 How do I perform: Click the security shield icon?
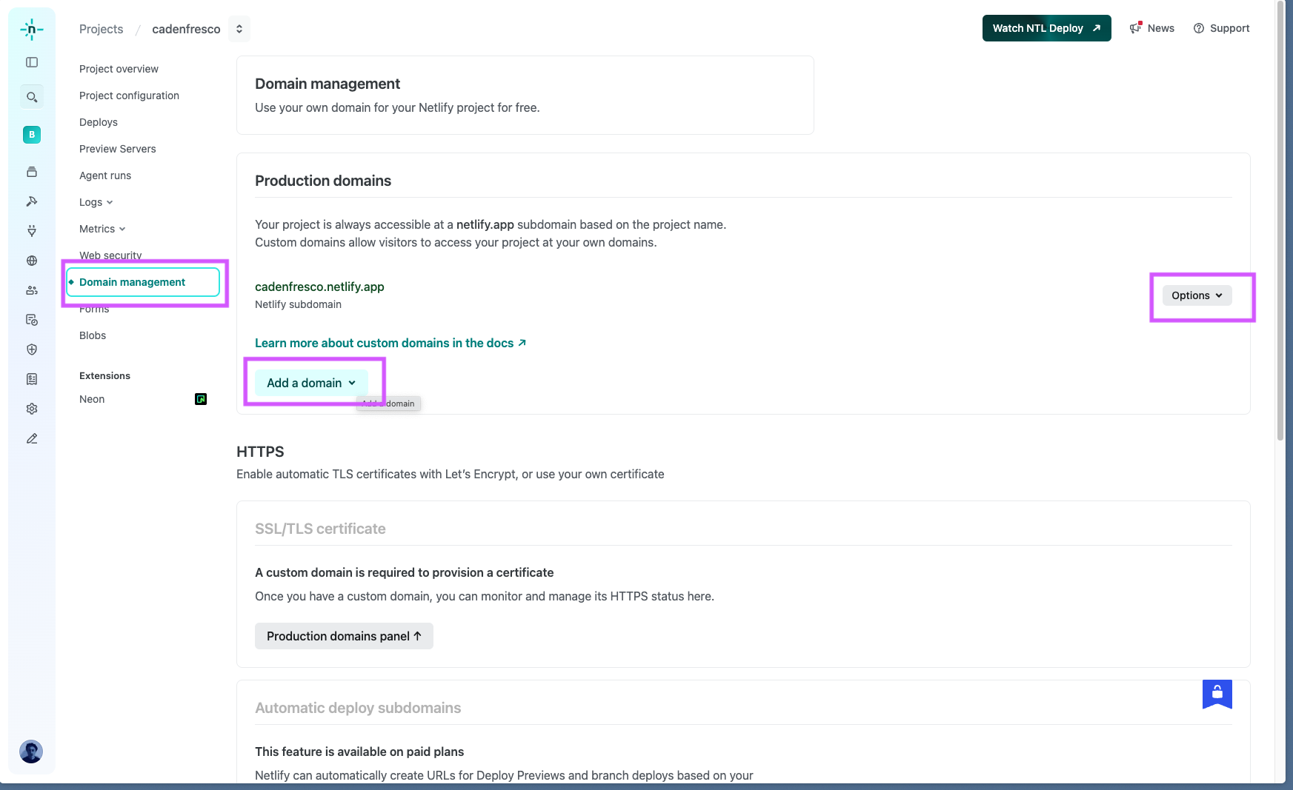pyautogui.click(x=31, y=349)
